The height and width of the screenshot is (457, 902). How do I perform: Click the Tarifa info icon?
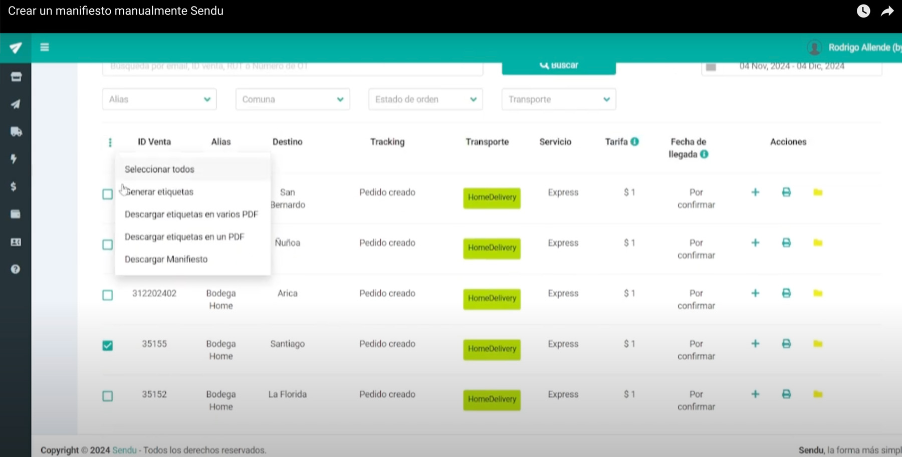(x=635, y=142)
